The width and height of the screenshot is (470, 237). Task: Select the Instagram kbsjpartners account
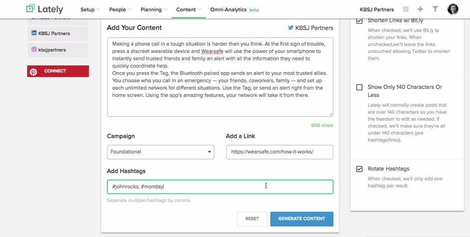pos(58,50)
